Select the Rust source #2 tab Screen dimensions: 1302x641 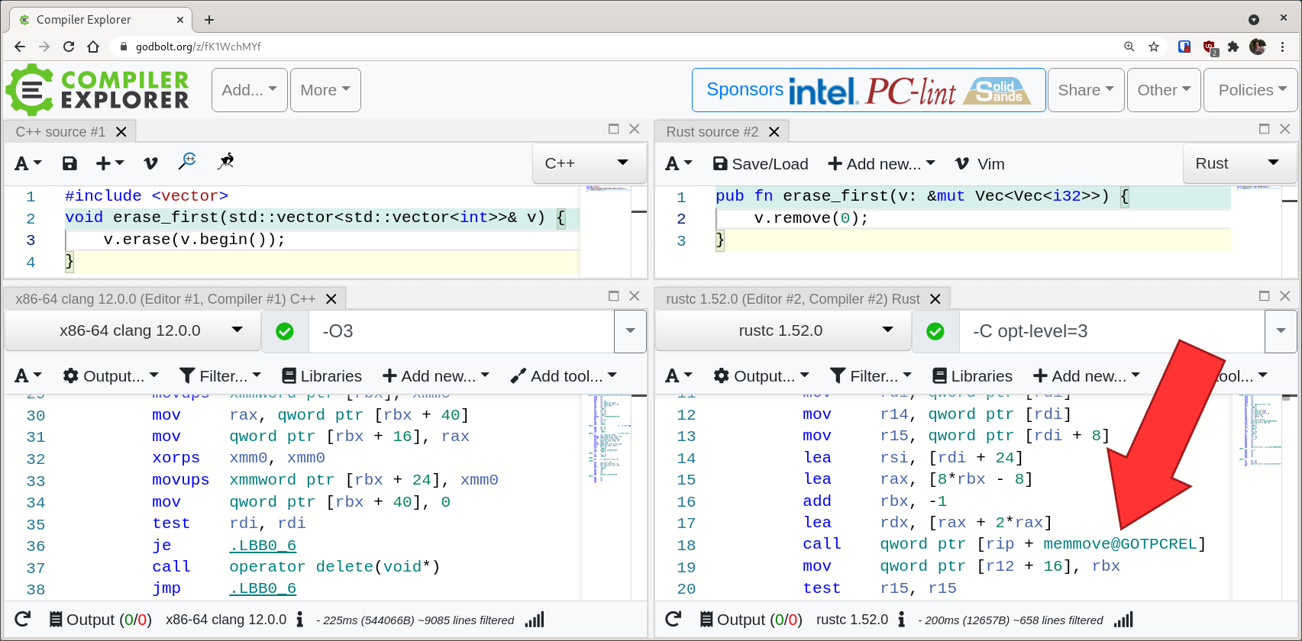[712, 132]
